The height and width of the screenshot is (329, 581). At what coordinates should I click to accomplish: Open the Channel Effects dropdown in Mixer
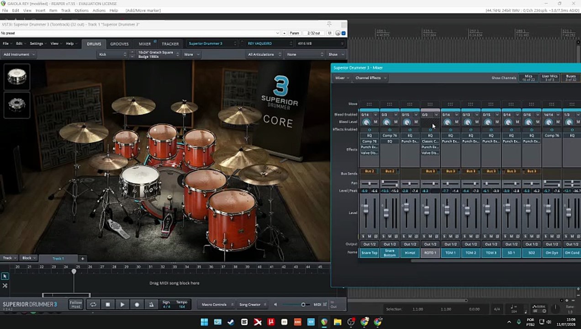point(370,78)
